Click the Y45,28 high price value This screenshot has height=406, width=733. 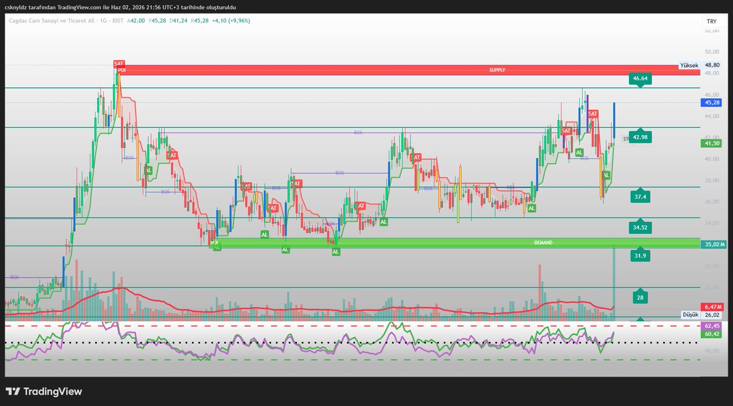[158, 21]
